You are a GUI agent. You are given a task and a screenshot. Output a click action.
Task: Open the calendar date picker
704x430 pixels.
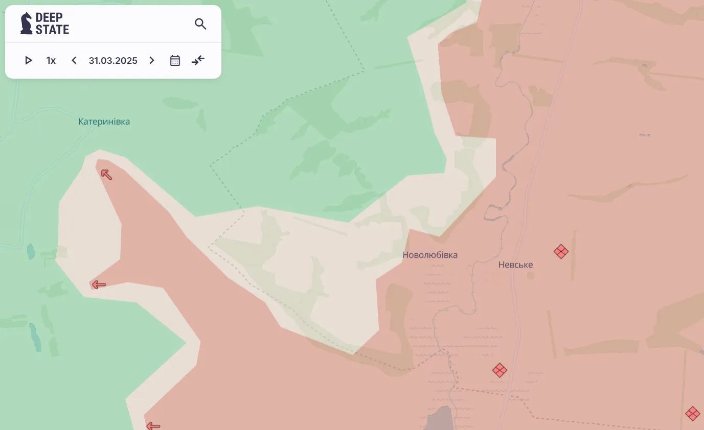pos(175,61)
